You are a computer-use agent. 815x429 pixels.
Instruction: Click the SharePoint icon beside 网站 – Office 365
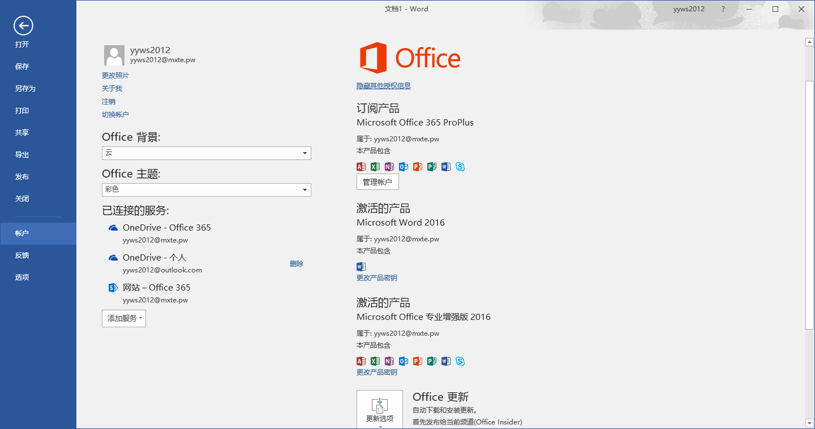click(x=113, y=288)
